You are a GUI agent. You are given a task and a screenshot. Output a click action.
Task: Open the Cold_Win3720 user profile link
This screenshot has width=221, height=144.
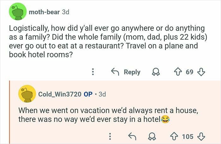[60, 94]
